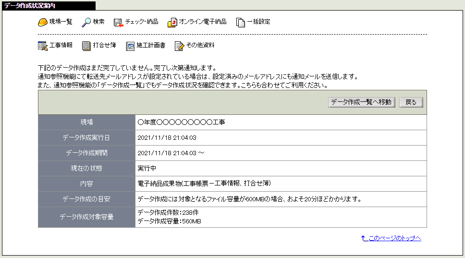Click the notice line beginning 下記のデータ作成はまだ完了

click(127, 68)
